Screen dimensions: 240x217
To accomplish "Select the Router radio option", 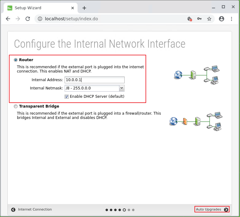I will (x=16, y=60).
